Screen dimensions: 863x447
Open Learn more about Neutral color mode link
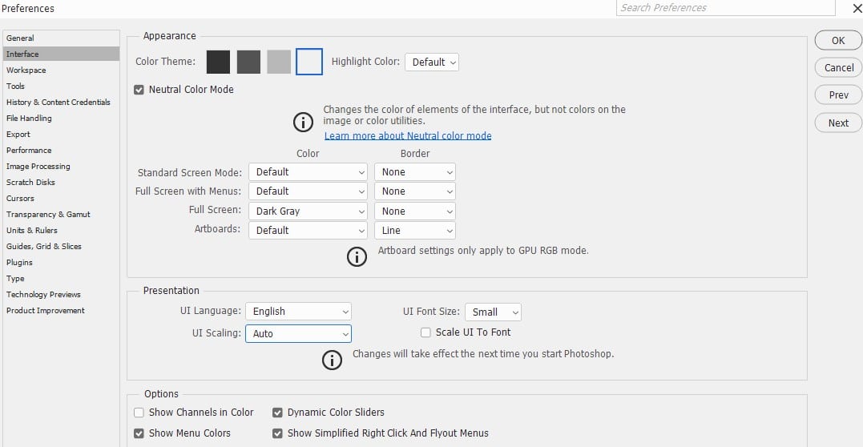(408, 136)
